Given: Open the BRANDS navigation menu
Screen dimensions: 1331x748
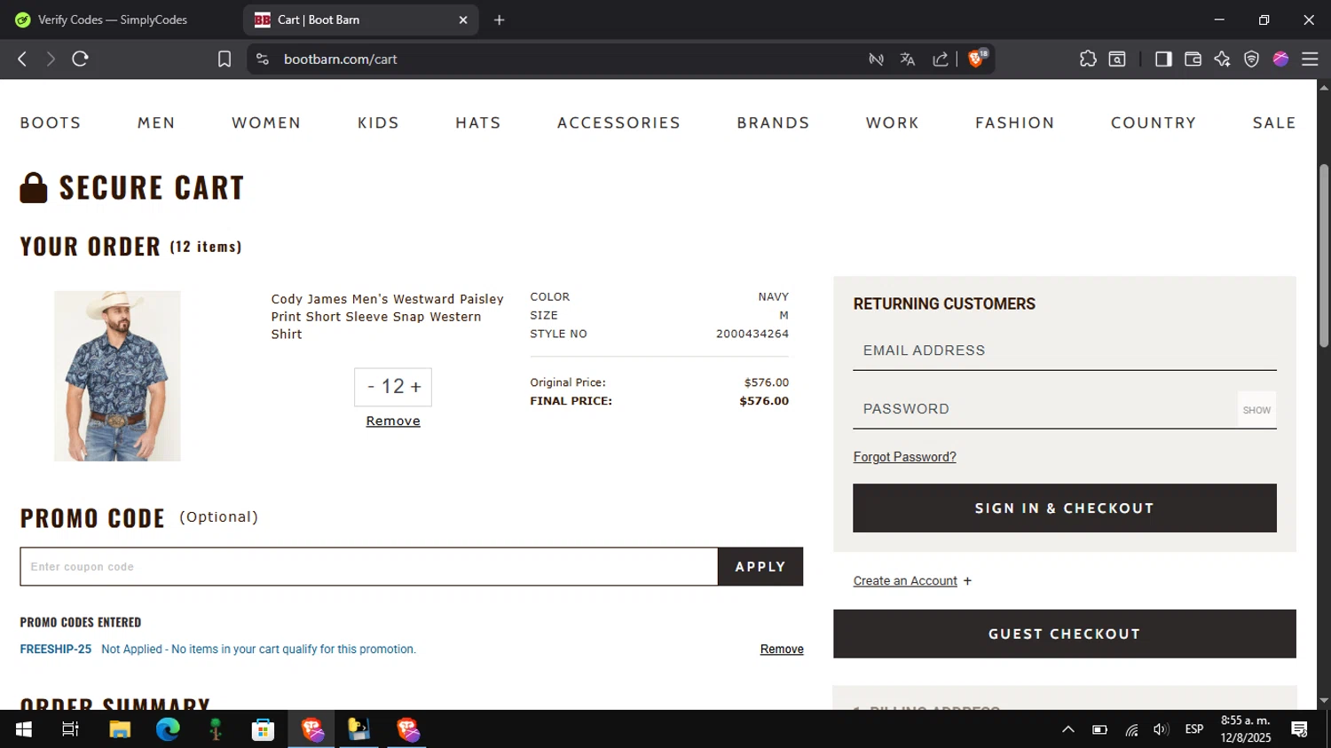Looking at the screenshot, I should [773, 122].
